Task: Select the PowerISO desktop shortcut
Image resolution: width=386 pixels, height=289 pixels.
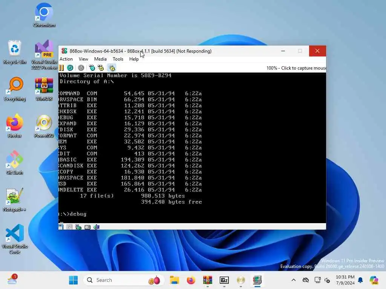Action: click(x=44, y=126)
